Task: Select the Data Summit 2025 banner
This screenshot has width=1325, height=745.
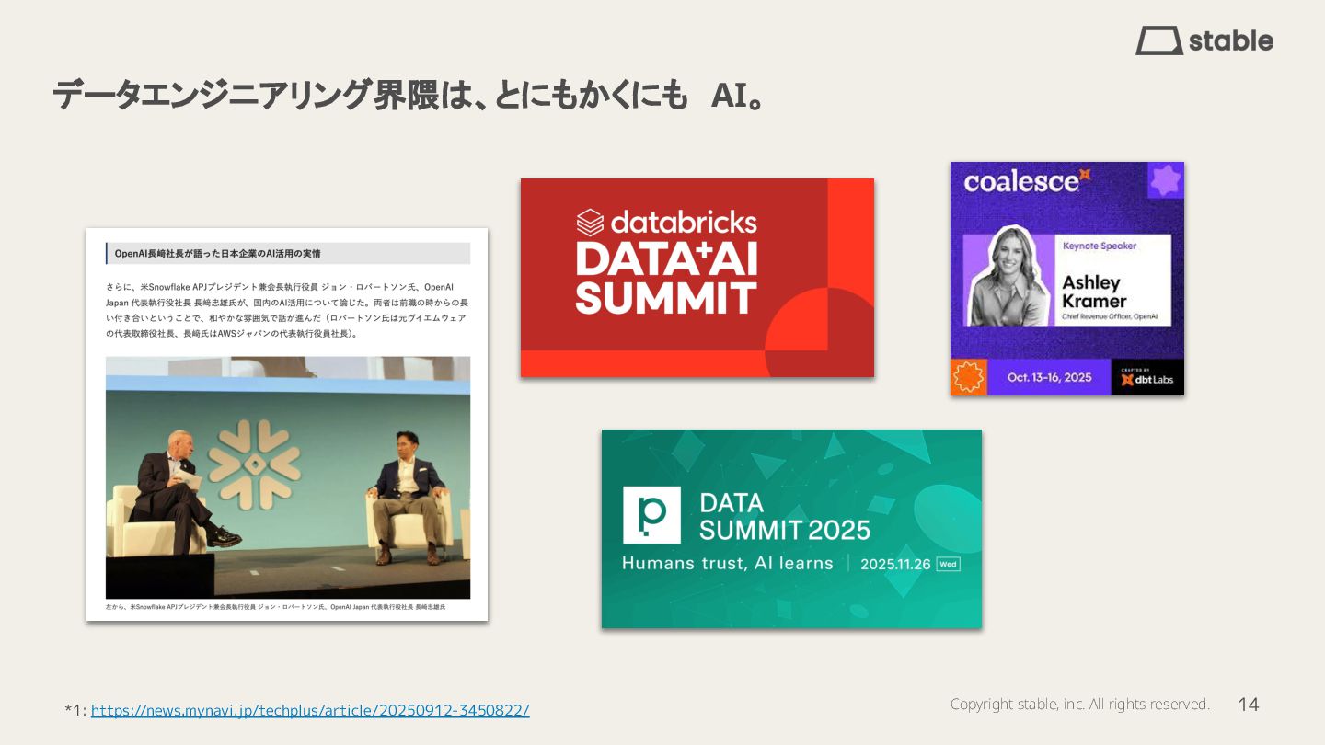Action: click(x=791, y=529)
